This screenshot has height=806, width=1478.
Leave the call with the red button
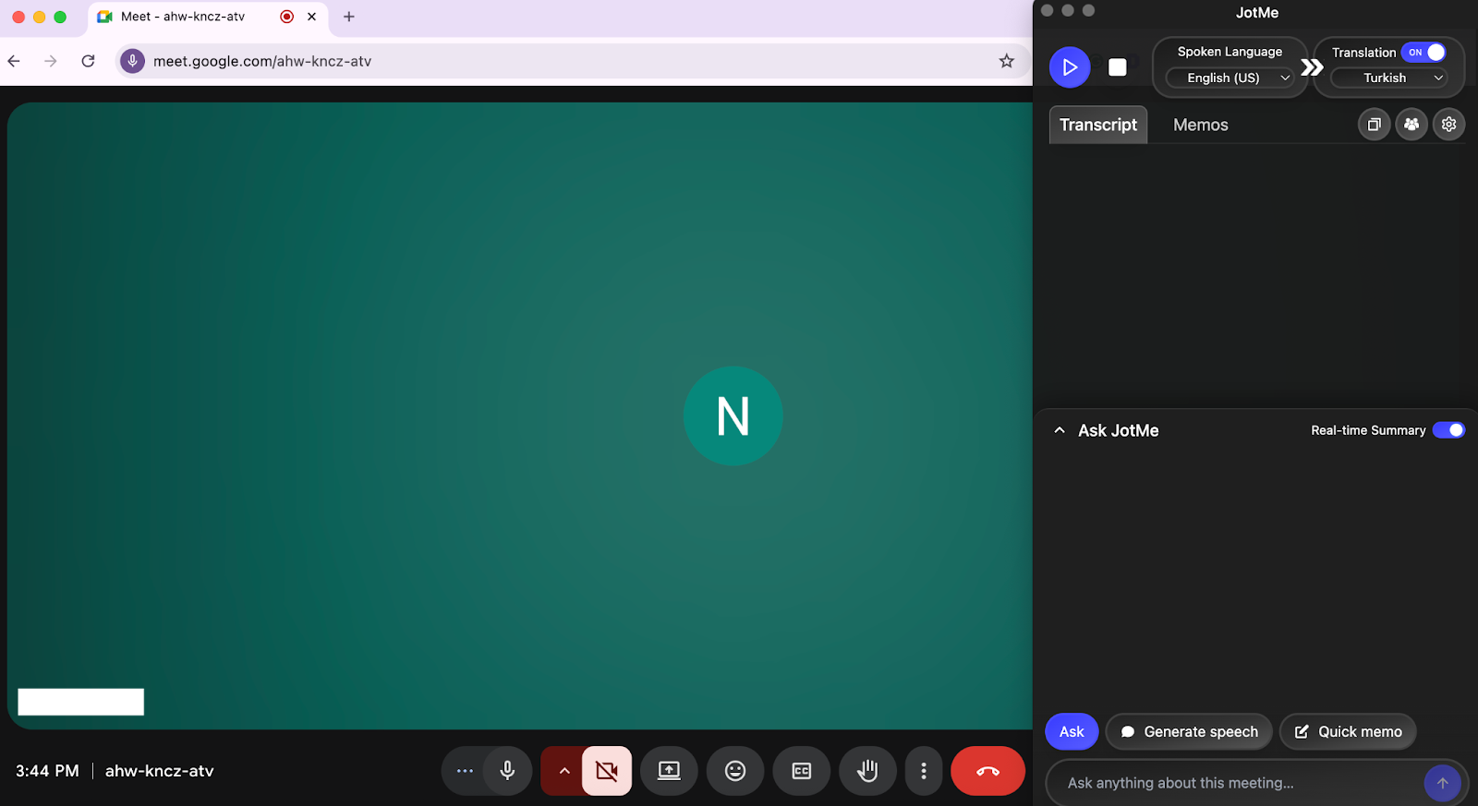[x=987, y=770]
